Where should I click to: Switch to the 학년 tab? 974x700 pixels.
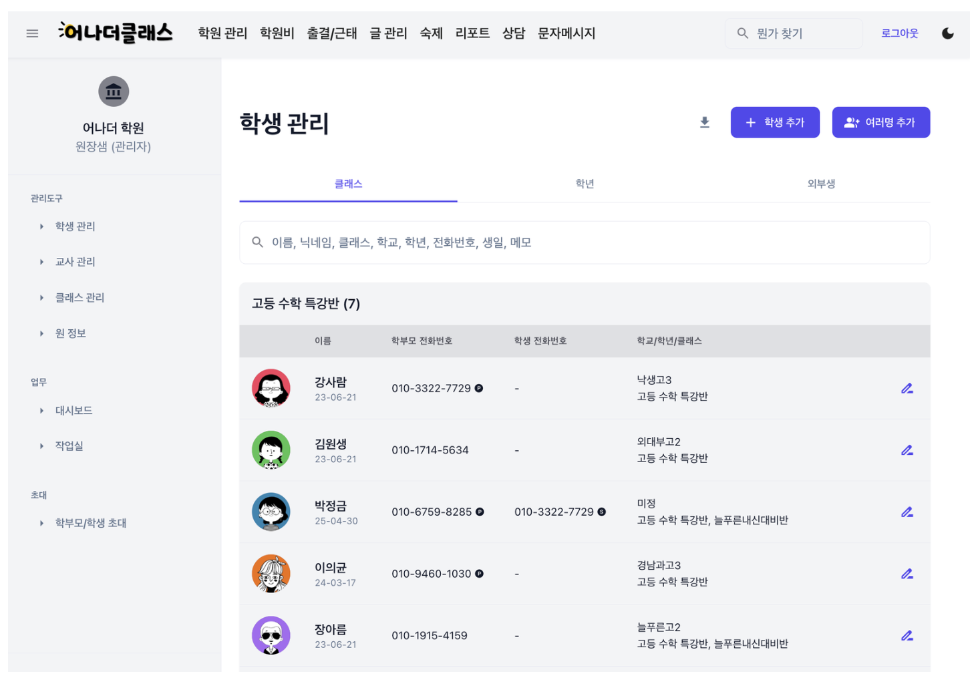[585, 184]
